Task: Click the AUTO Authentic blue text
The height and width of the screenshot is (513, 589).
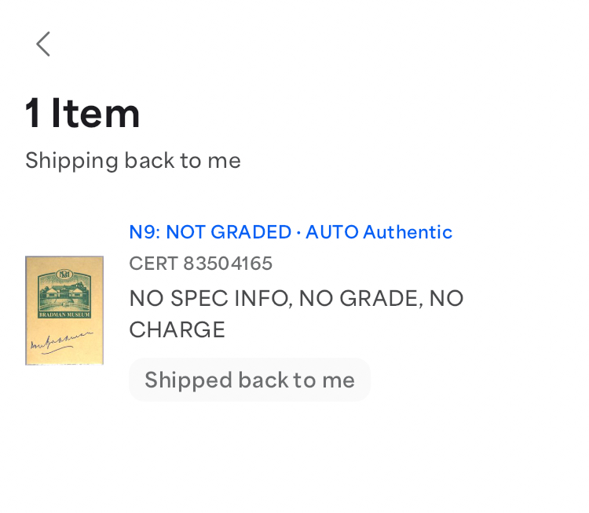Action: [379, 231]
